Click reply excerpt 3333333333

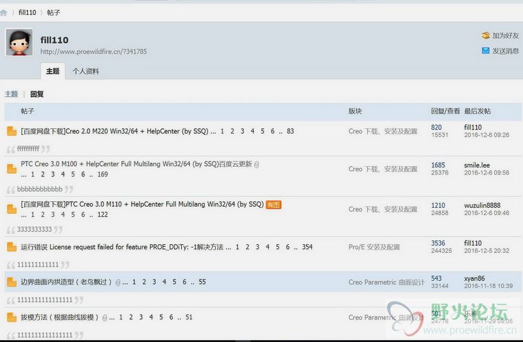35,229
